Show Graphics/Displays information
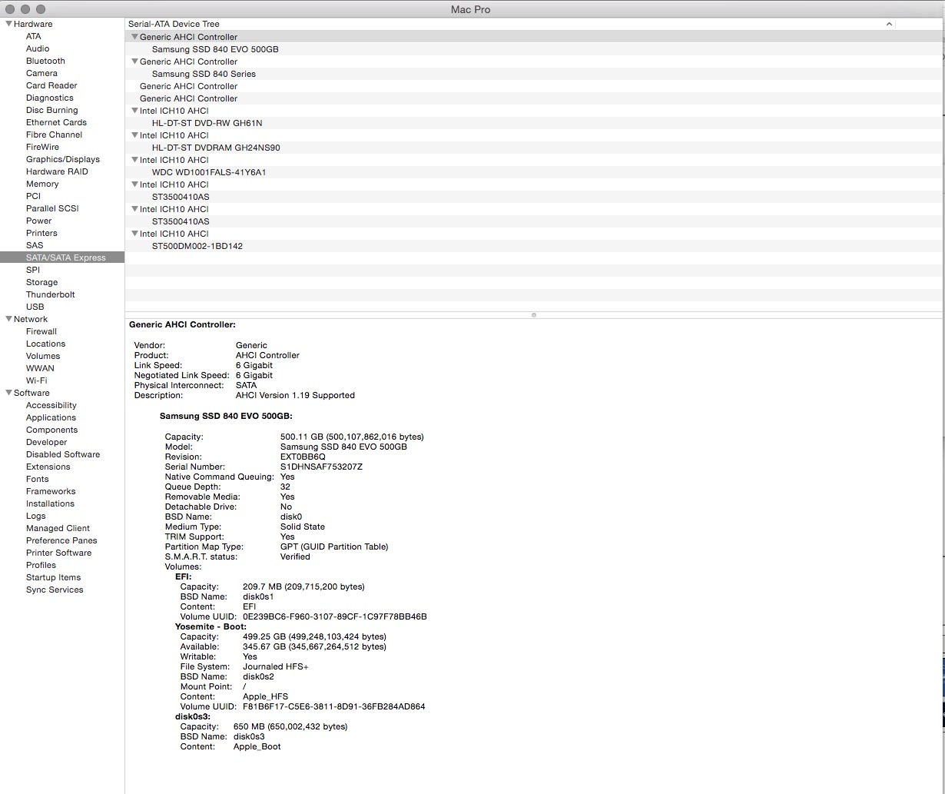The width and height of the screenshot is (945, 794). pos(63,159)
